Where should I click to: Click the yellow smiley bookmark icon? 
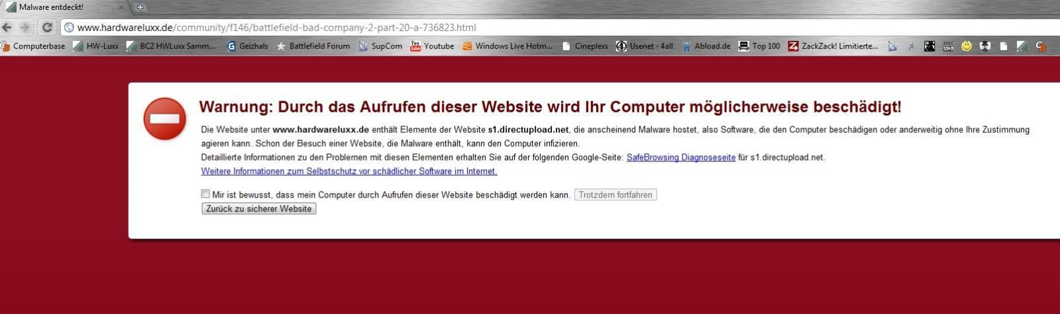point(967,46)
